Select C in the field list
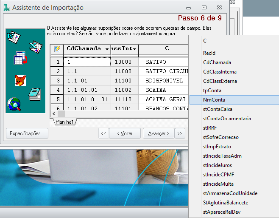This screenshot has width=279, height=218. (x=234, y=41)
